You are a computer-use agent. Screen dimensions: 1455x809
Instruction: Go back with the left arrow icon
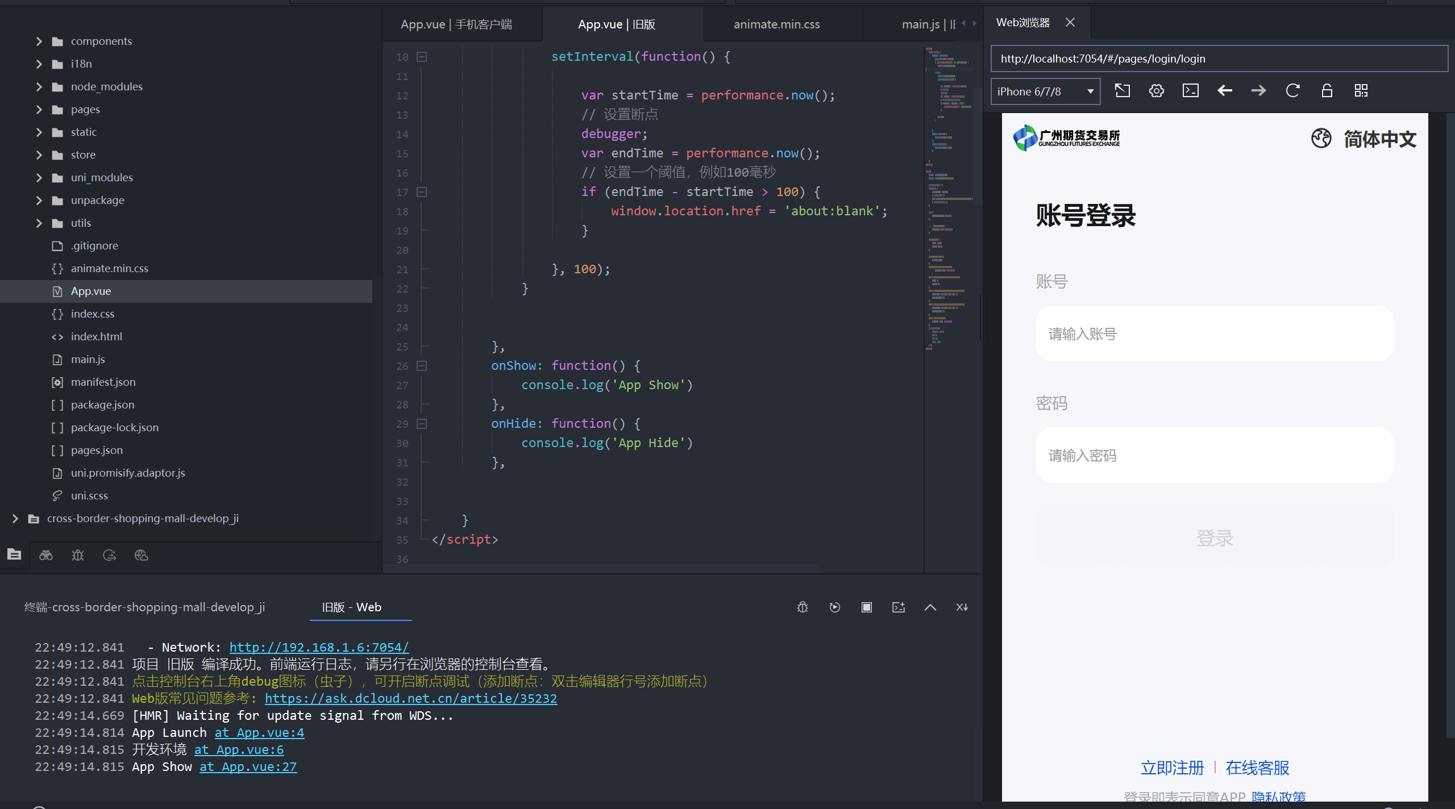(x=1225, y=91)
